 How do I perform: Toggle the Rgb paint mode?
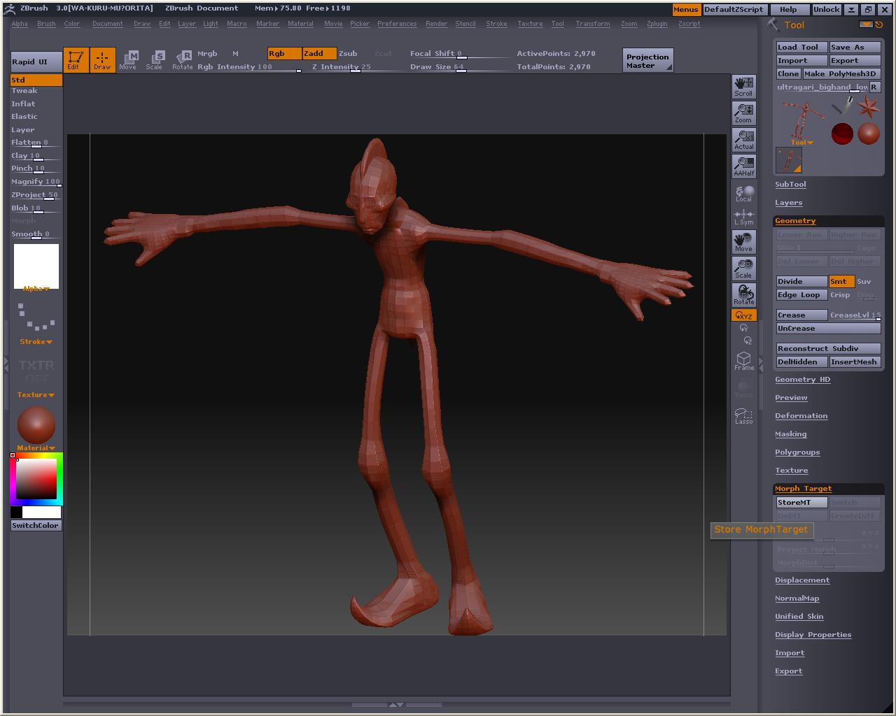coord(284,53)
